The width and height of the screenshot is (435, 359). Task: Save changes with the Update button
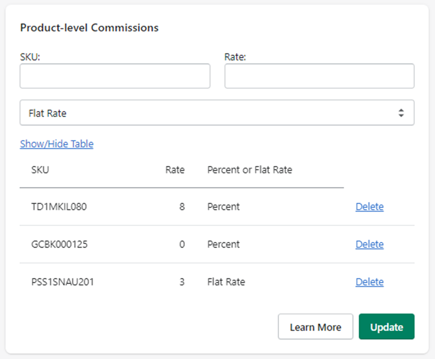[386, 326]
